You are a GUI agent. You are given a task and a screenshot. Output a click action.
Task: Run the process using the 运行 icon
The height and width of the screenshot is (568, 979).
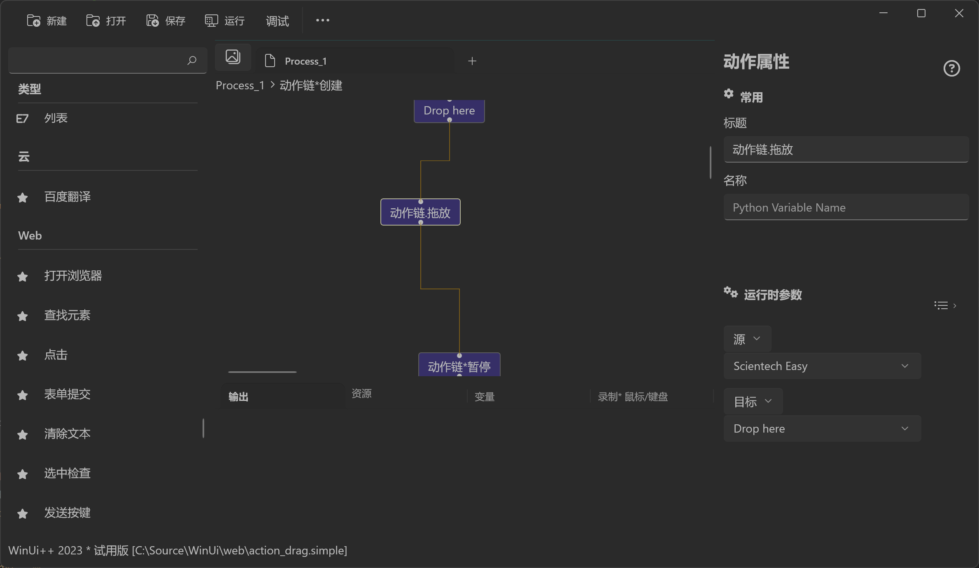point(211,20)
